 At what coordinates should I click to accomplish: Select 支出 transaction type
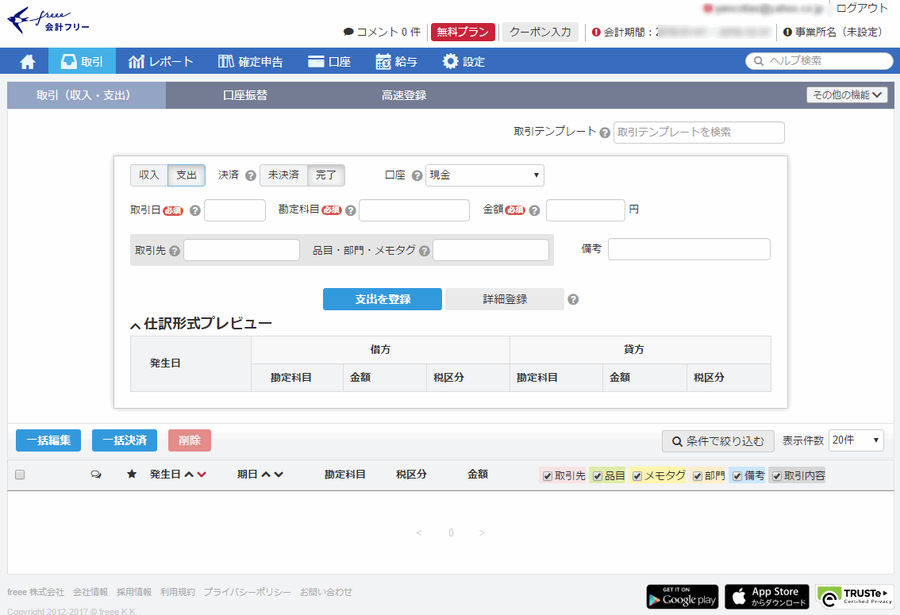[x=187, y=175]
